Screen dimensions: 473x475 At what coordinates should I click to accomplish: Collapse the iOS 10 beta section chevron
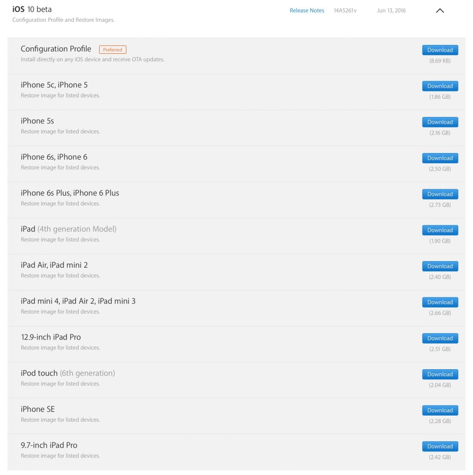coord(440,11)
